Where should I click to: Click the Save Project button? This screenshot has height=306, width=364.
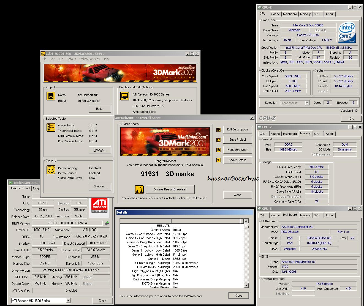pos(237,140)
